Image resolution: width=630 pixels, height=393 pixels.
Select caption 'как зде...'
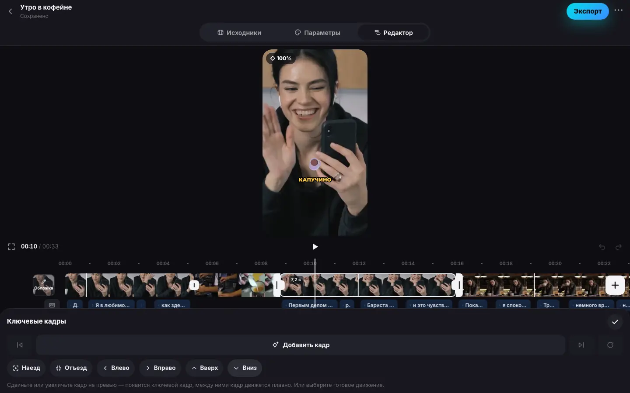tap(172, 305)
